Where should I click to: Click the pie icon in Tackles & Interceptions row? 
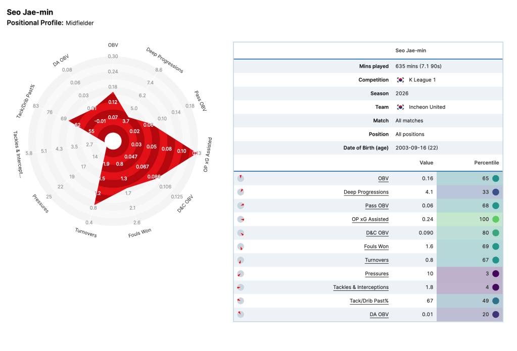tap(241, 287)
